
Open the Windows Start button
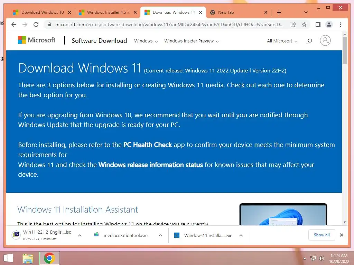coord(8,258)
